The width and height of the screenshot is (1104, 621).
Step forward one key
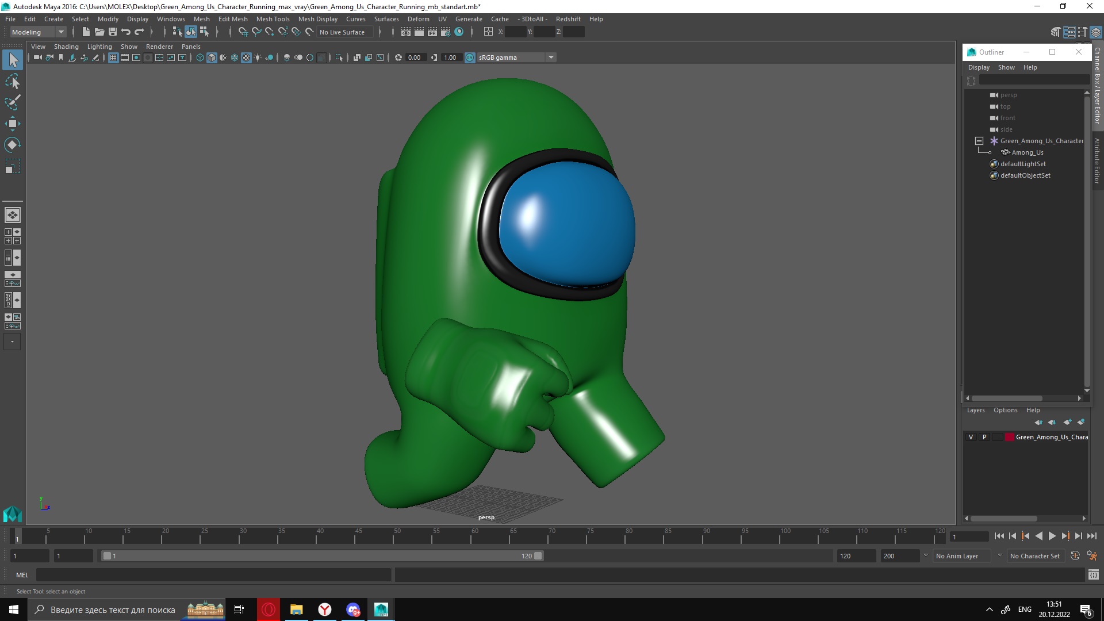point(1065,536)
